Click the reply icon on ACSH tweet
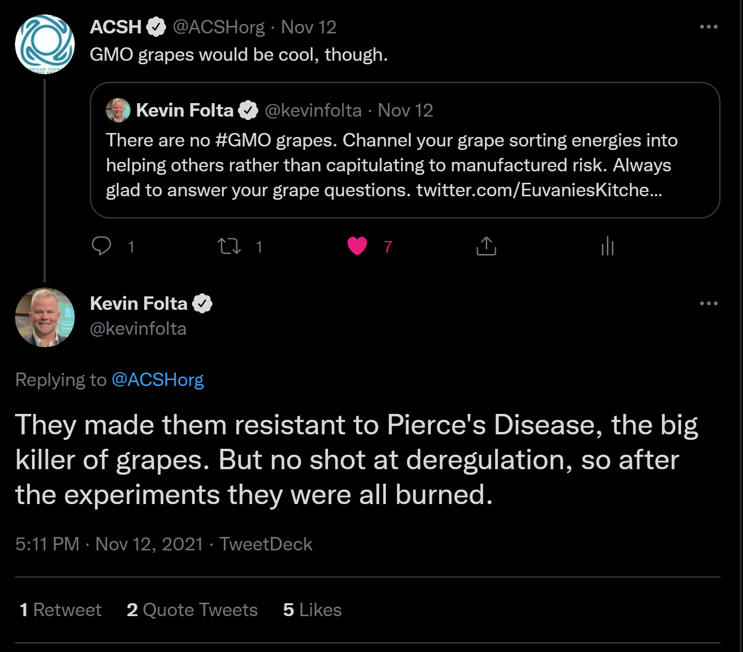The image size is (743, 652). 102,246
